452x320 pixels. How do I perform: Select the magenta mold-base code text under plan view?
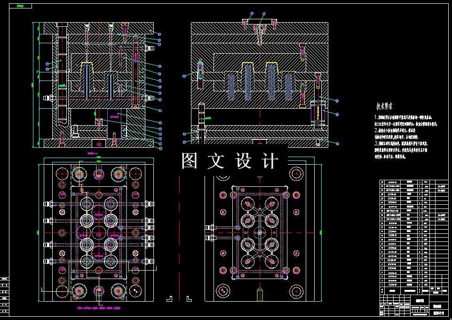99,308
